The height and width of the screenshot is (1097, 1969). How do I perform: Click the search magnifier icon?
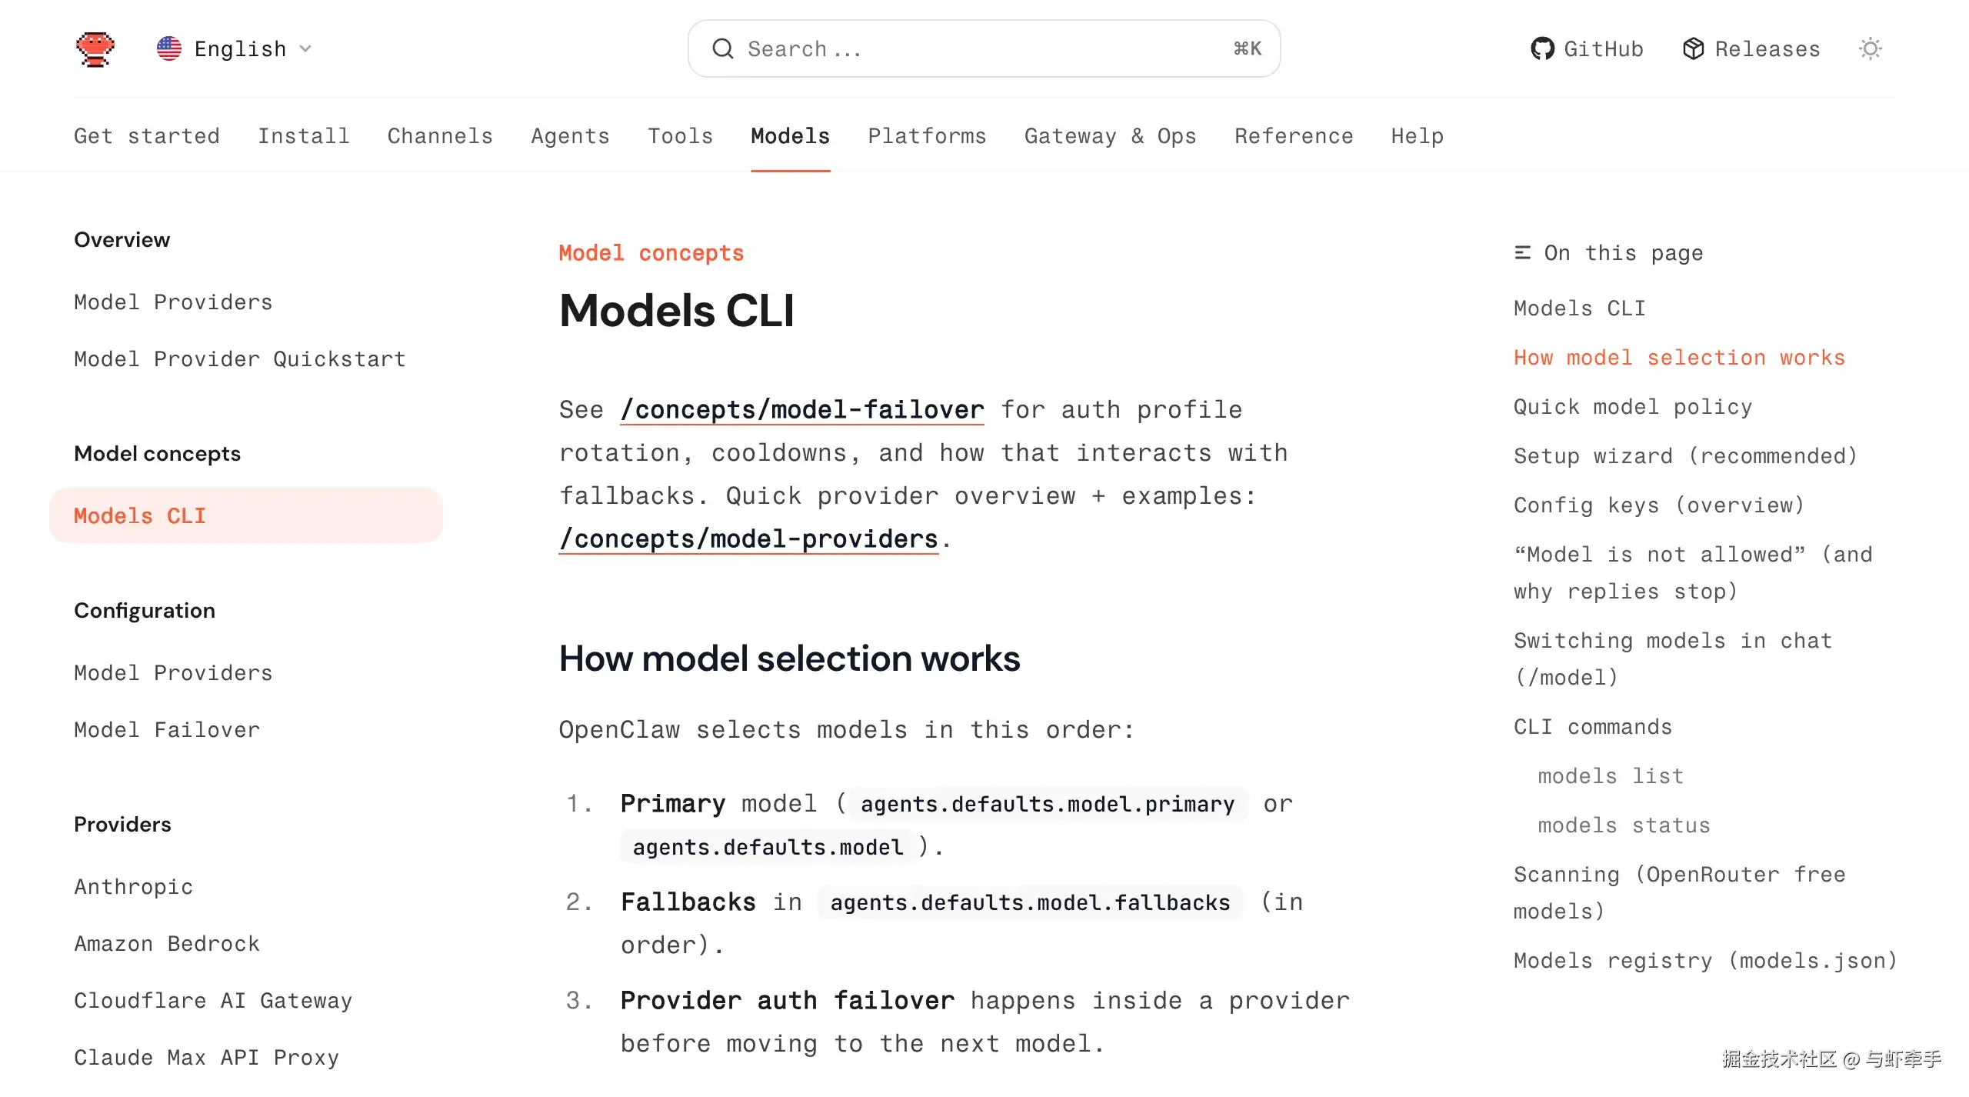pyautogui.click(x=723, y=49)
